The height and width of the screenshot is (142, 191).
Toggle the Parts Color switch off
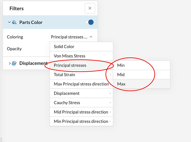[90, 22]
